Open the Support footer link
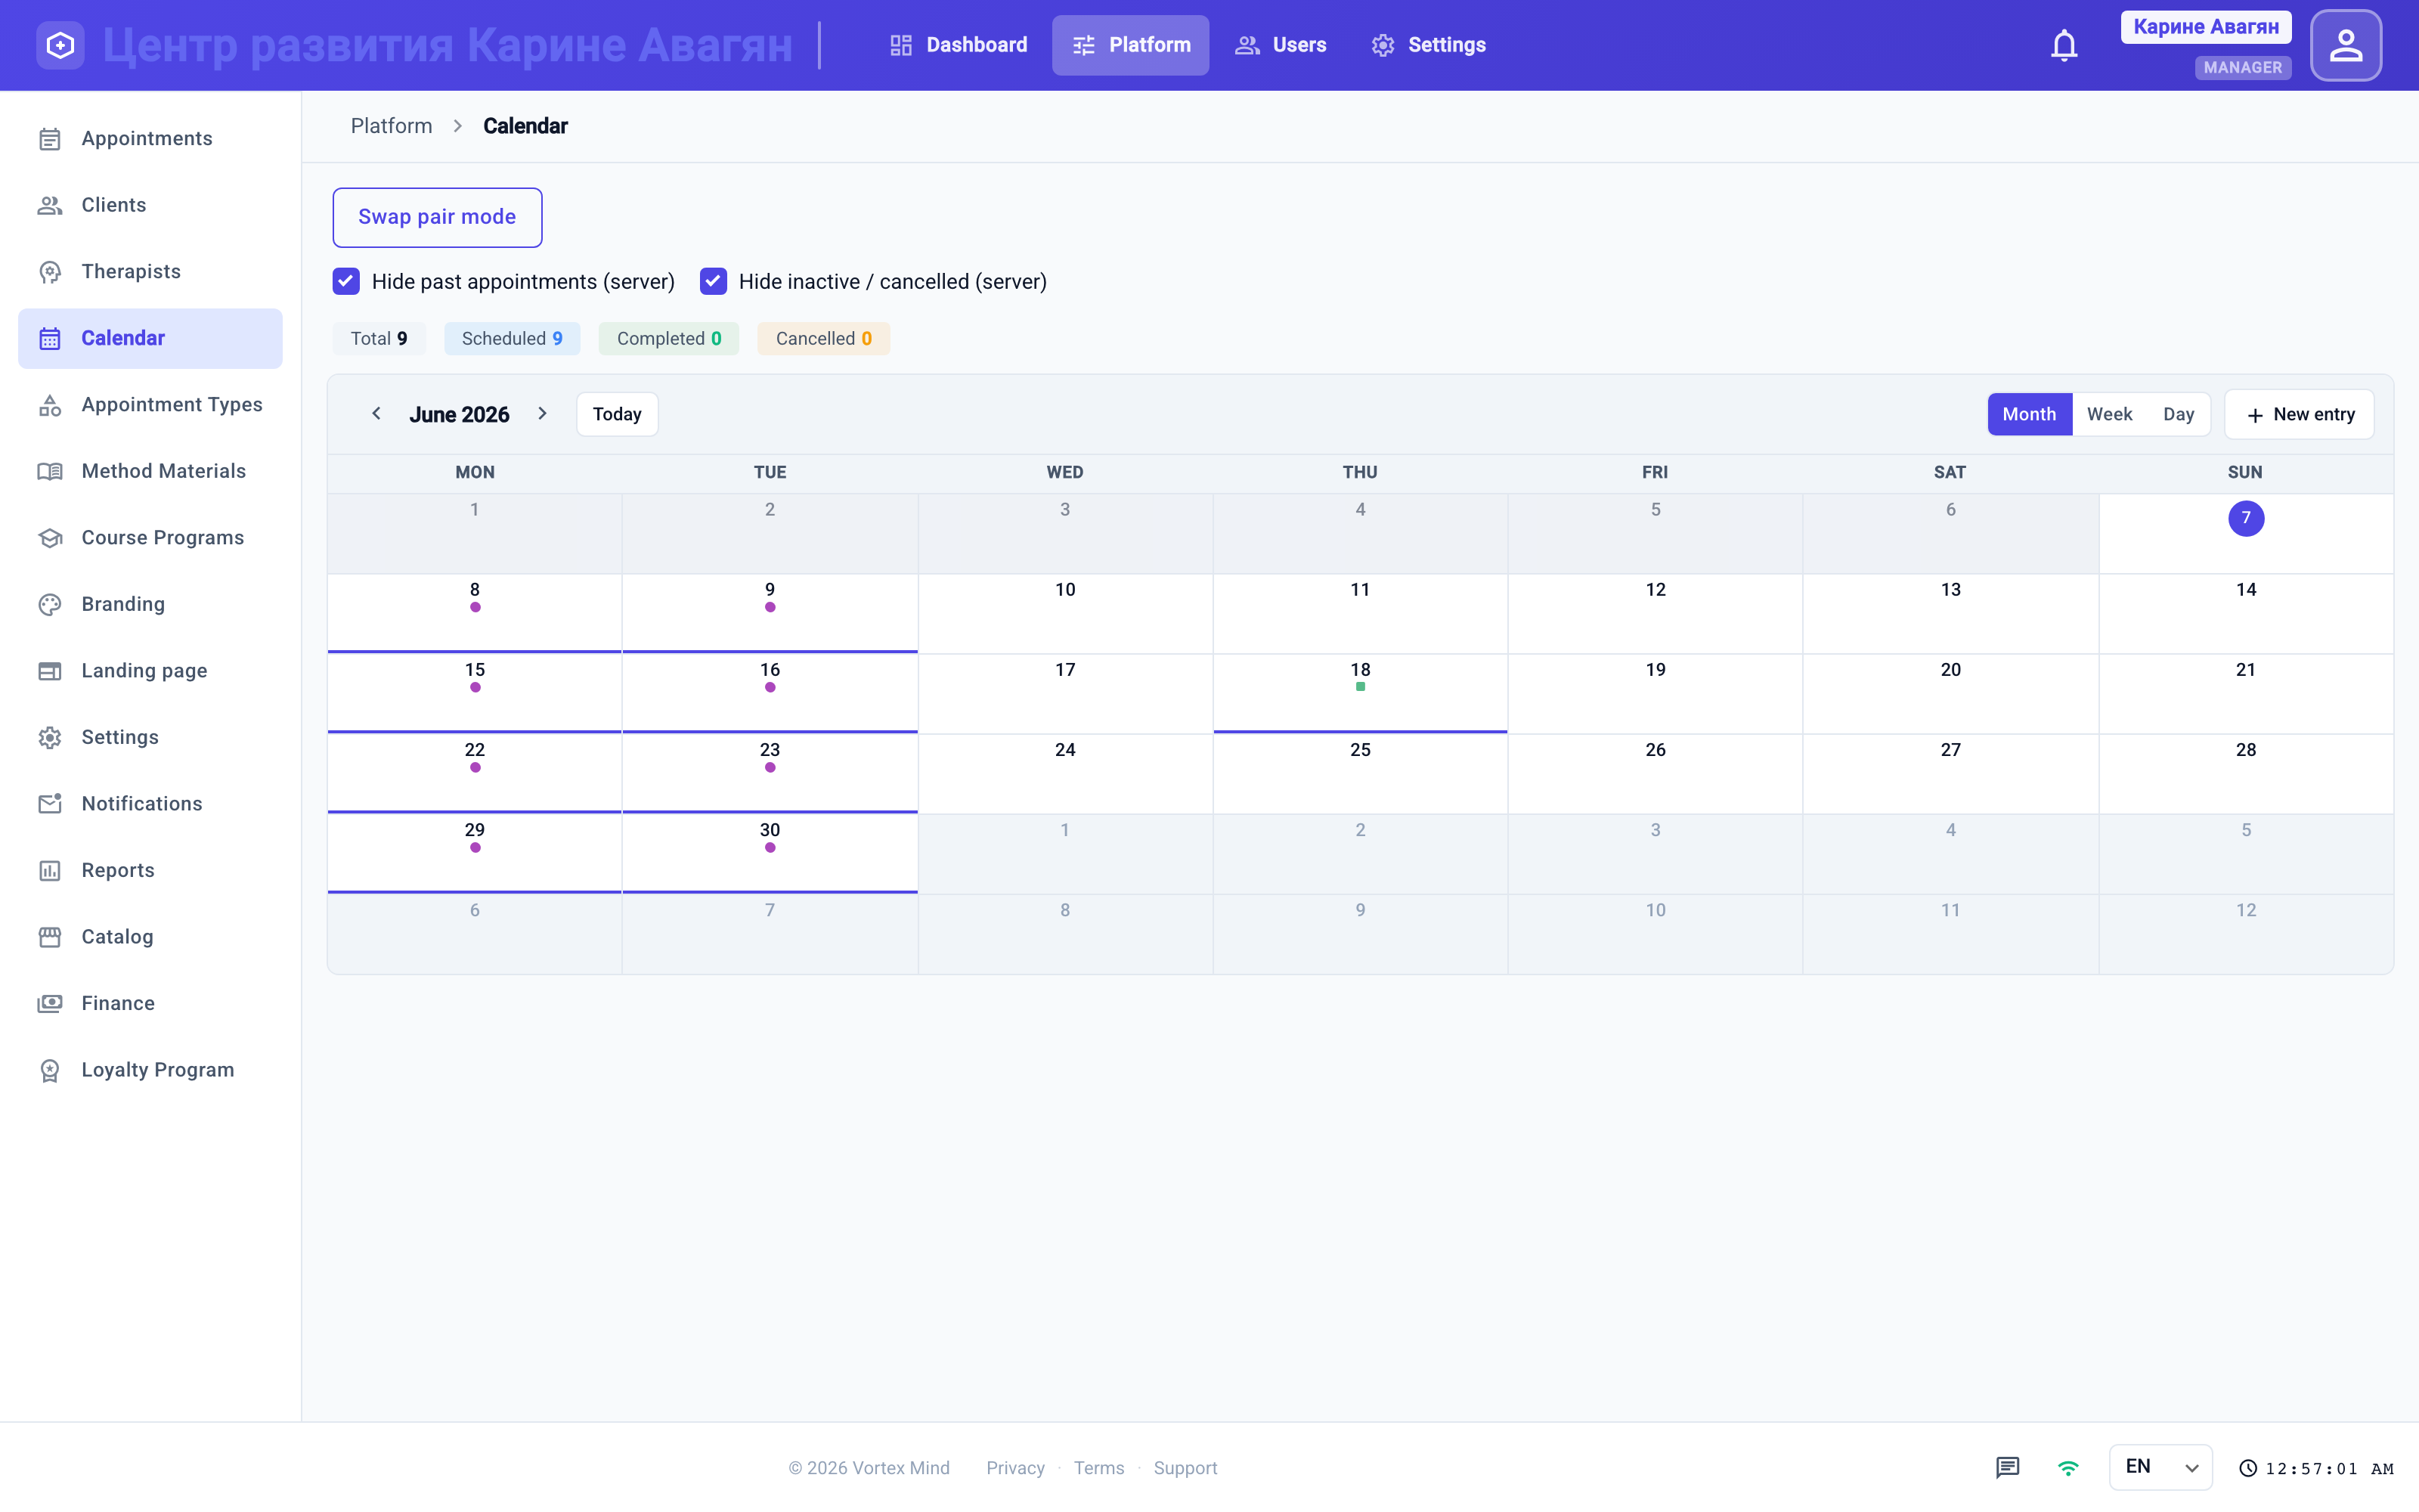Image resolution: width=2419 pixels, height=1512 pixels. tap(1185, 1467)
